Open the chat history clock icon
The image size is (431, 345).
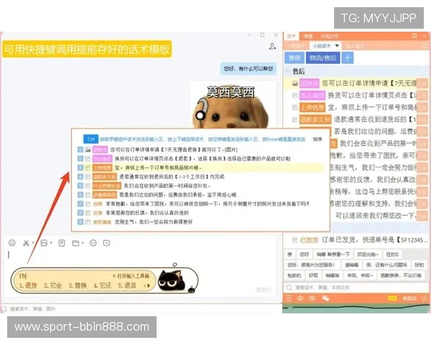click(106, 243)
